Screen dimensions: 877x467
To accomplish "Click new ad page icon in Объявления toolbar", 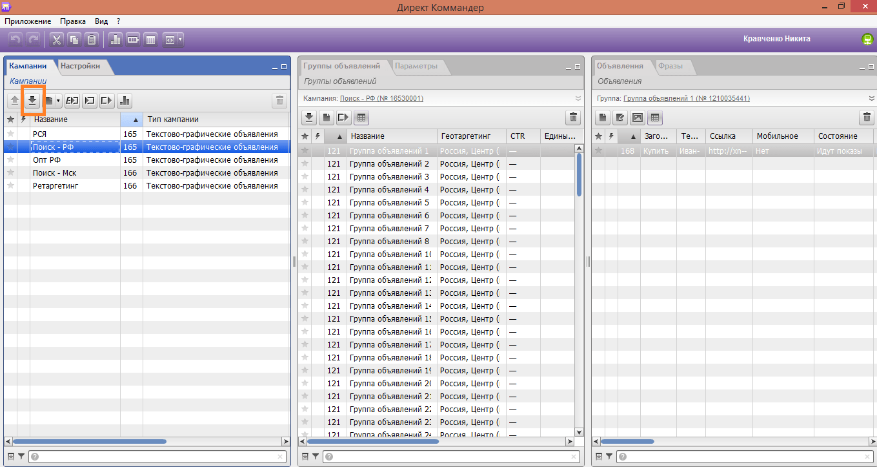I will point(603,118).
